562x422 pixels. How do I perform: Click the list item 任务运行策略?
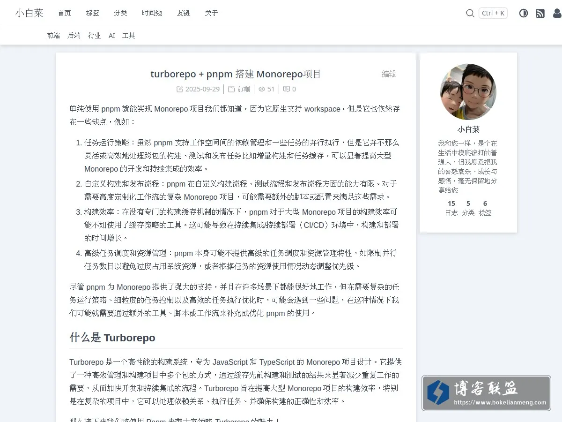coord(242,156)
